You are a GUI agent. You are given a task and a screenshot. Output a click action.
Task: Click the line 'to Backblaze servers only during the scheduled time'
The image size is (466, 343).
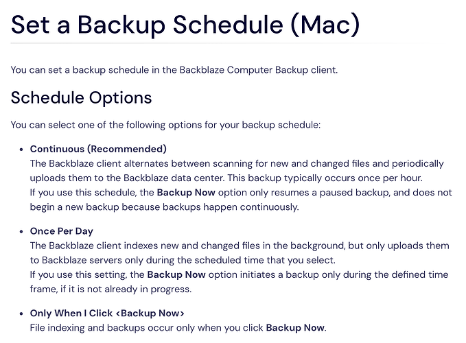pos(183,260)
